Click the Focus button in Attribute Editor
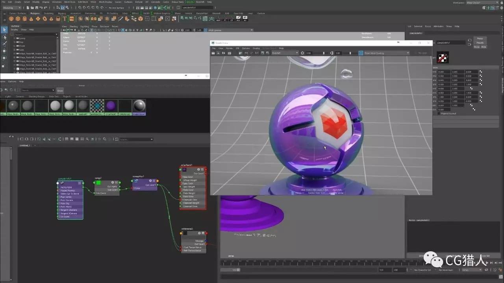 [x=480, y=39]
